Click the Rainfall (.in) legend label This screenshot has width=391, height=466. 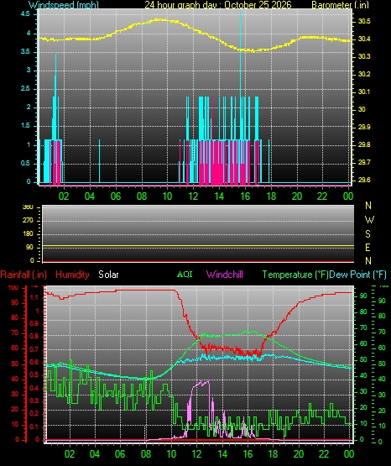23,275
